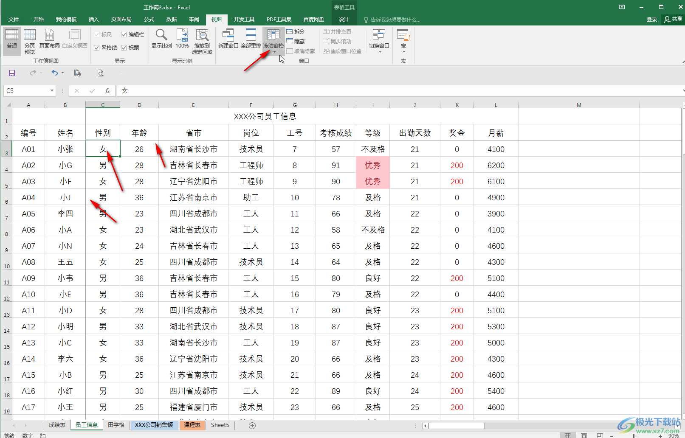Click the Hide (隐藏) window option

296,41
